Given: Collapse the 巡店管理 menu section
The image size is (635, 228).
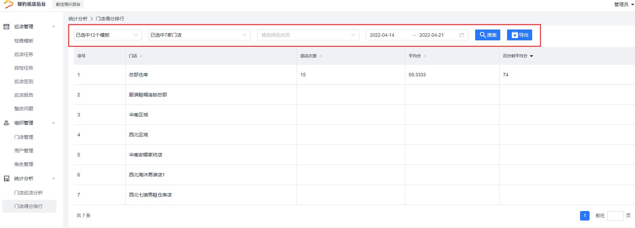Looking at the screenshot, I should (x=53, y=26).
